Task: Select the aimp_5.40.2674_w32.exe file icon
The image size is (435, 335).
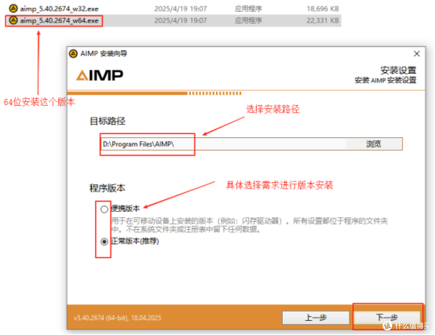Action: click(x=13, y=8)
